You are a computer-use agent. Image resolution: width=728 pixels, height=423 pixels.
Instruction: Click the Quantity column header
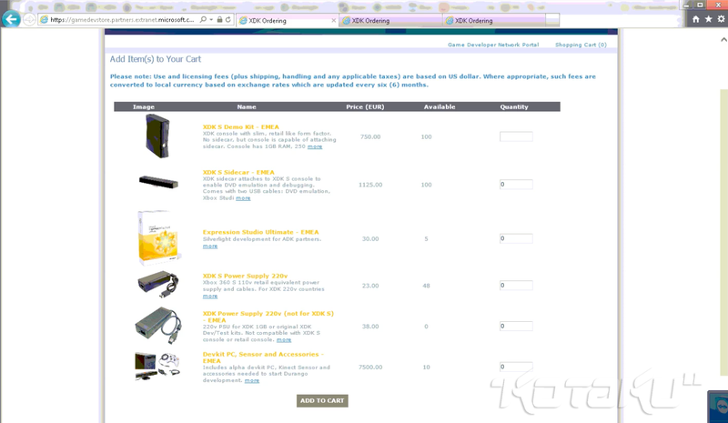(x=514, y=106)
